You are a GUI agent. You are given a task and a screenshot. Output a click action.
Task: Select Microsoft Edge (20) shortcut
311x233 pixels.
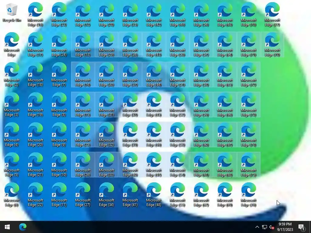[35, 135]
